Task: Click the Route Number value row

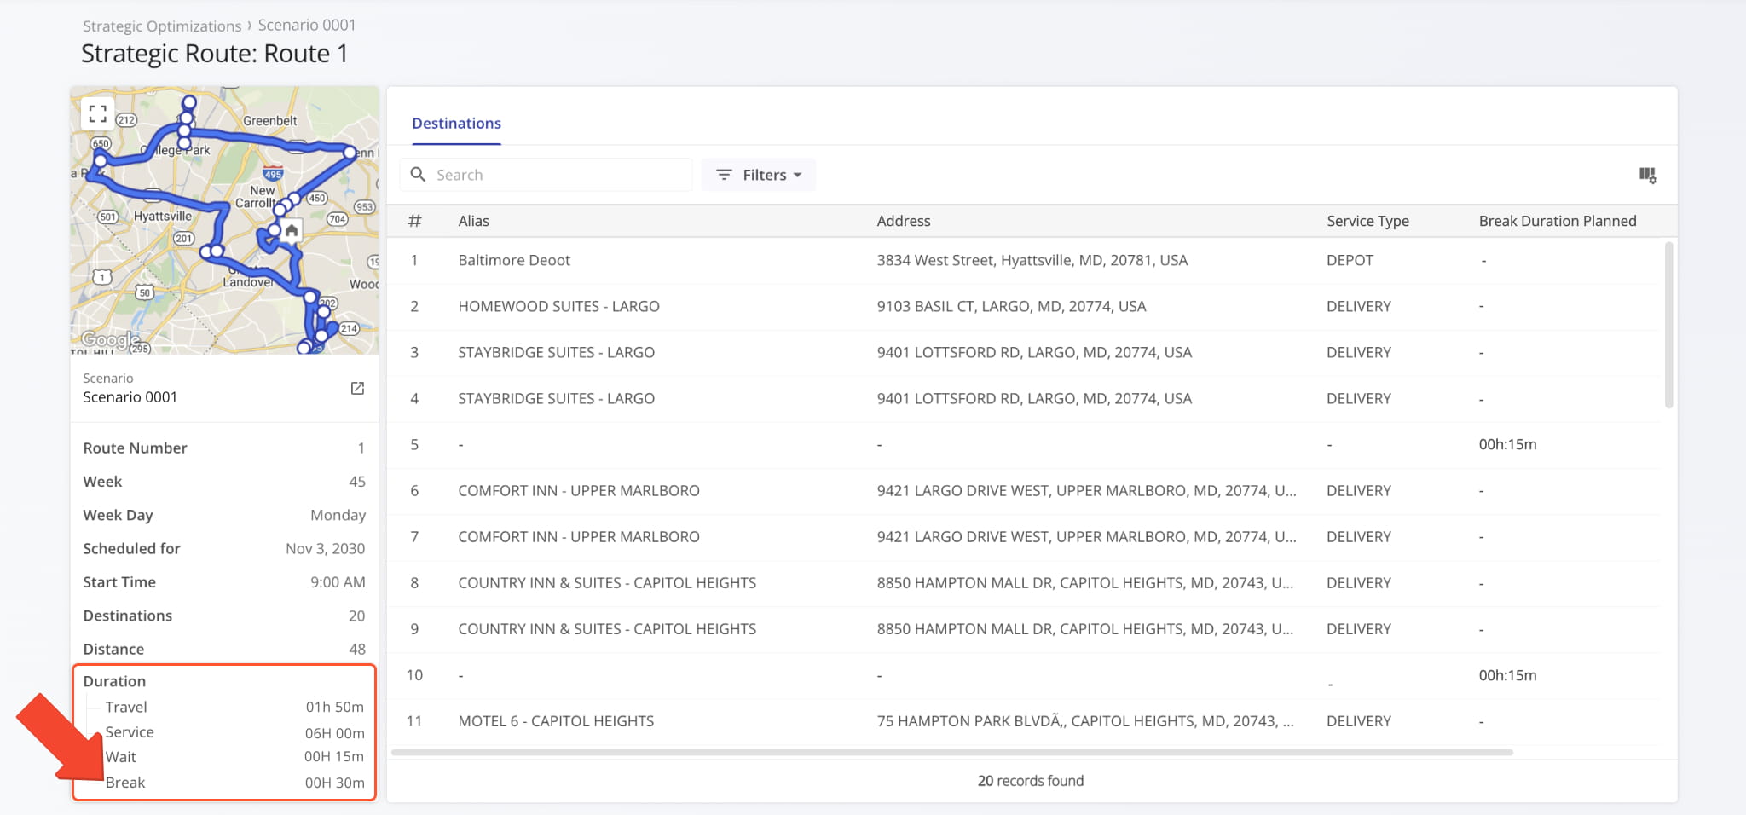Action: (224, 448)
